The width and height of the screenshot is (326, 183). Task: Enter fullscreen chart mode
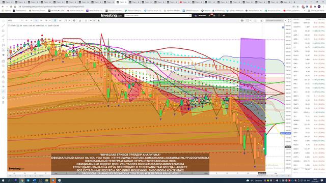(x=289, y=20)
